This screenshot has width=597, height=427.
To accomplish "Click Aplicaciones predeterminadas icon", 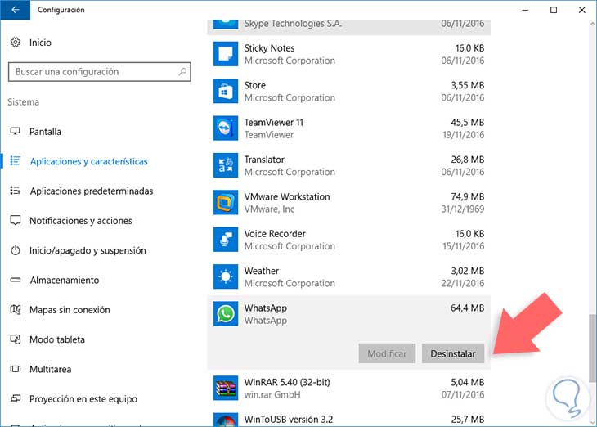I will pyautogui.click(x=16, y=191).
